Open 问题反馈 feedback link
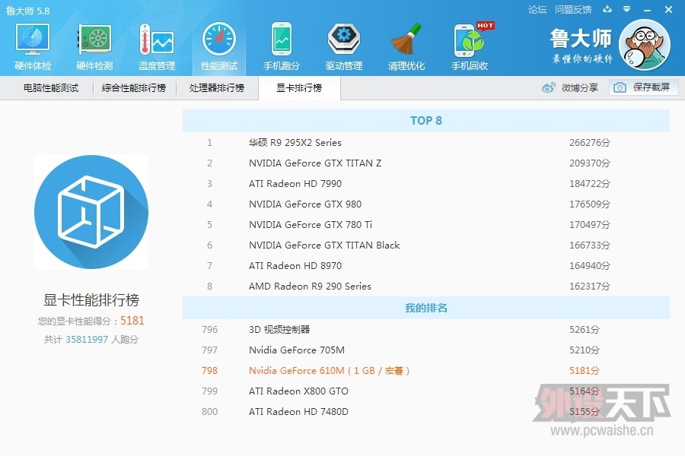This screenshot has width=685, height=456. 573,10
